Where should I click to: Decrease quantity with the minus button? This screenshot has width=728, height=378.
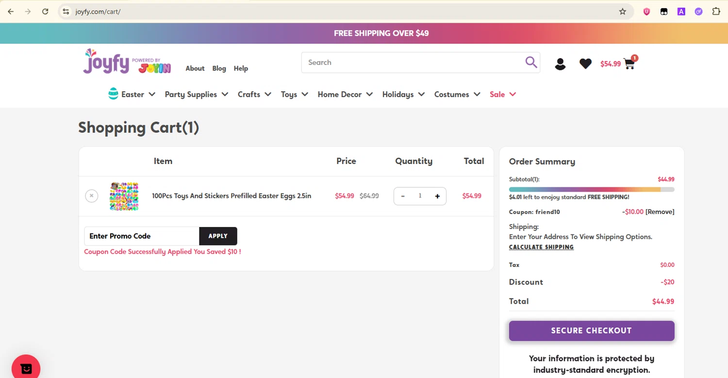403,196
